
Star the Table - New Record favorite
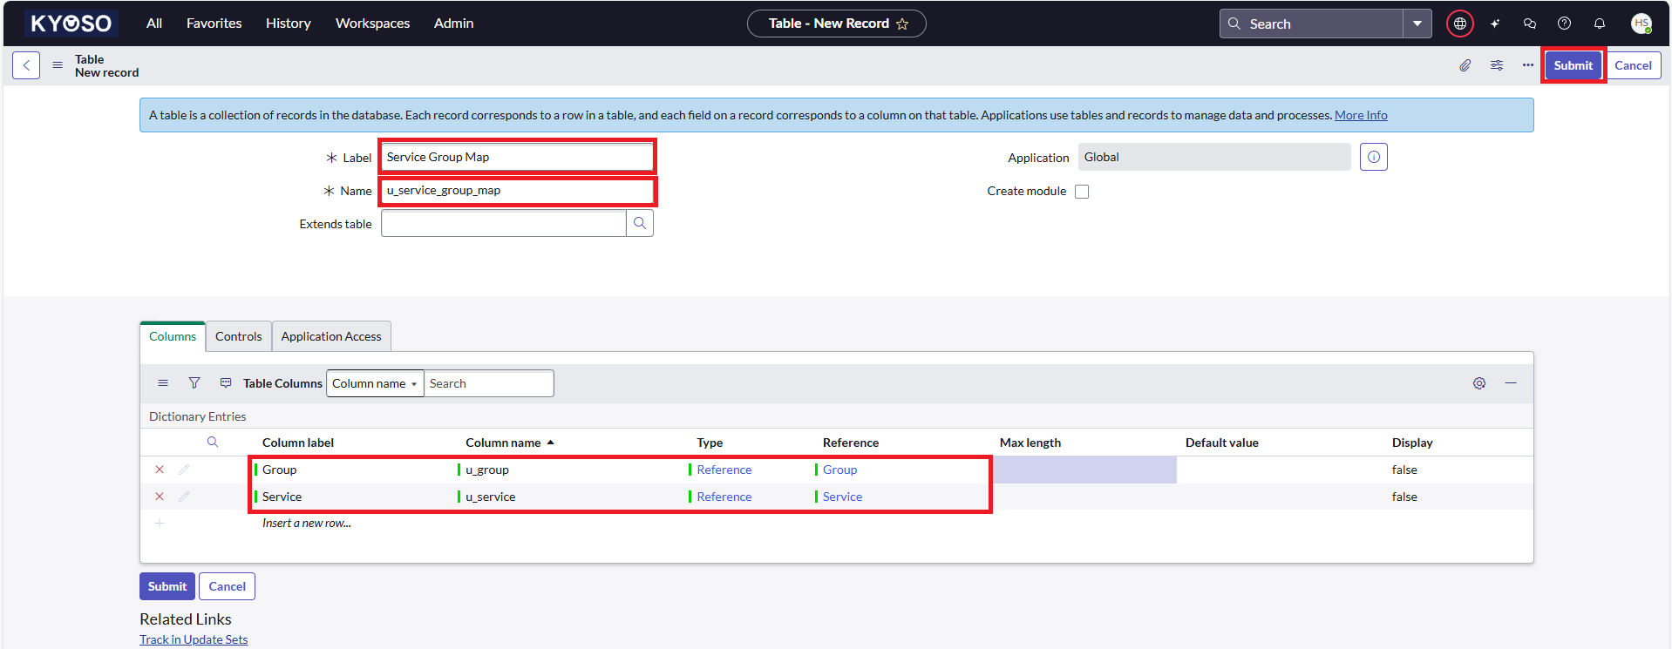[903, 24]
